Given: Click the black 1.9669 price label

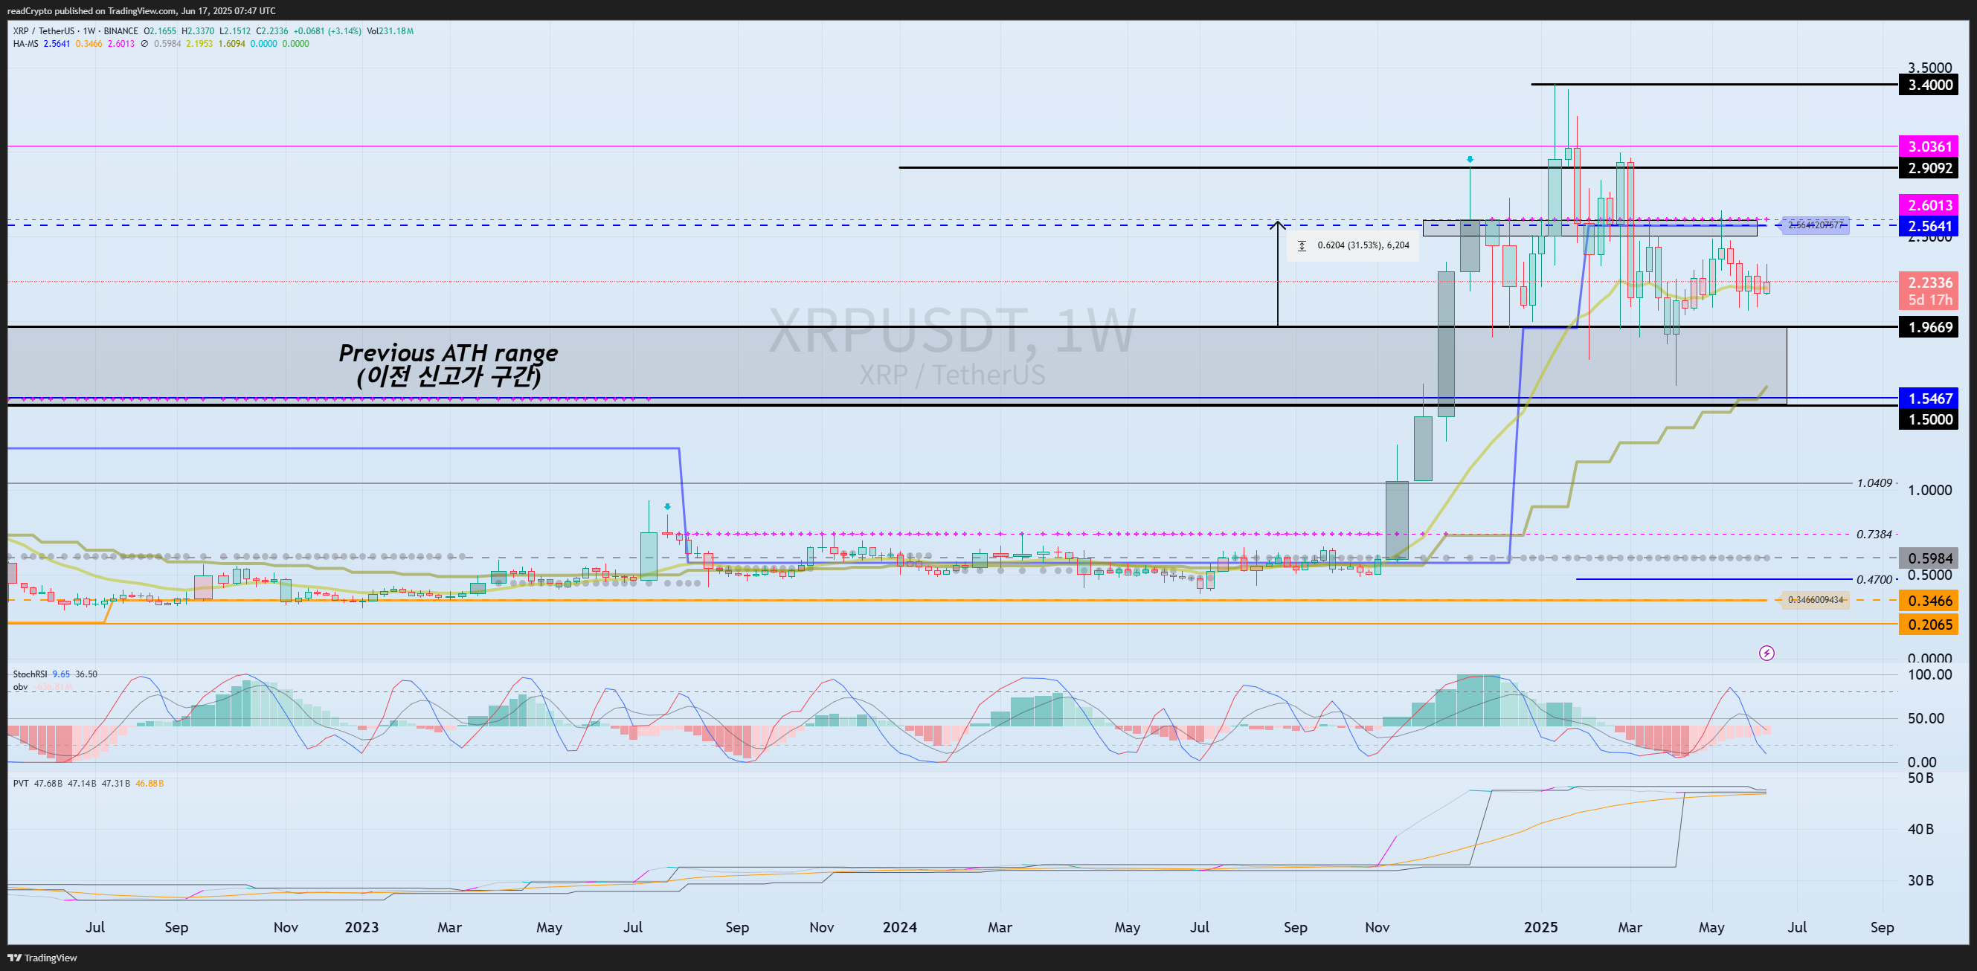Looking at the screenshot, I should [x=1929, y=326].
